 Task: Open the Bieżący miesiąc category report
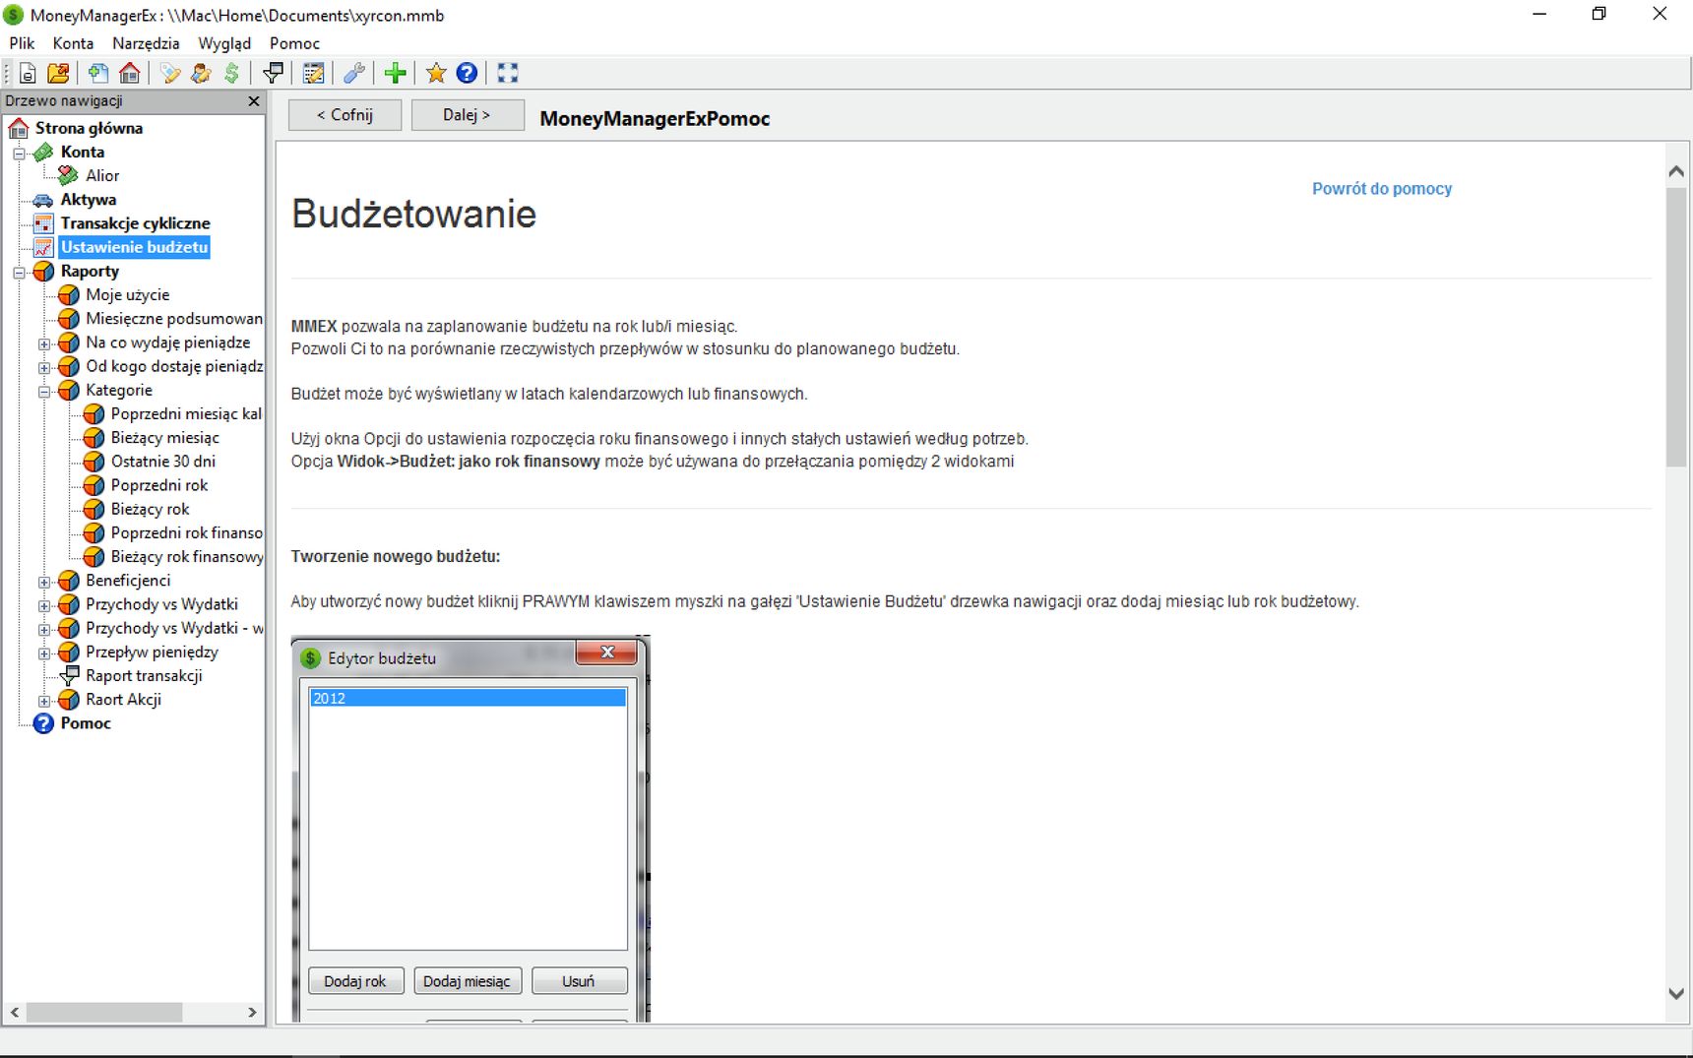pos(164,438)
